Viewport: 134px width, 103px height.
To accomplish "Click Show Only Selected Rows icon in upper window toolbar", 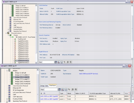I will coord(71,62).
